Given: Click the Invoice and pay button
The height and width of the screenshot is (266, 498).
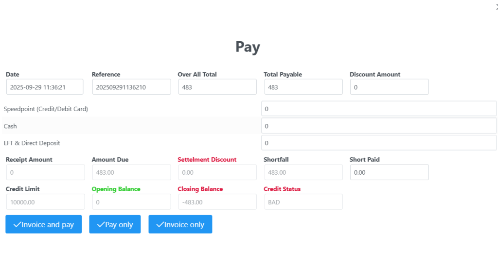Looking at the screenshot, I should 43,224.
